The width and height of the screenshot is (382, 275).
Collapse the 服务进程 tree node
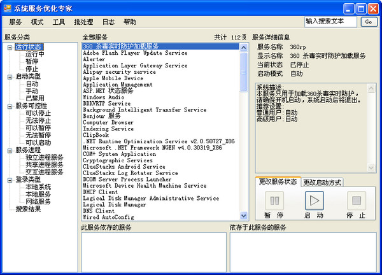(x=10, y=150)
